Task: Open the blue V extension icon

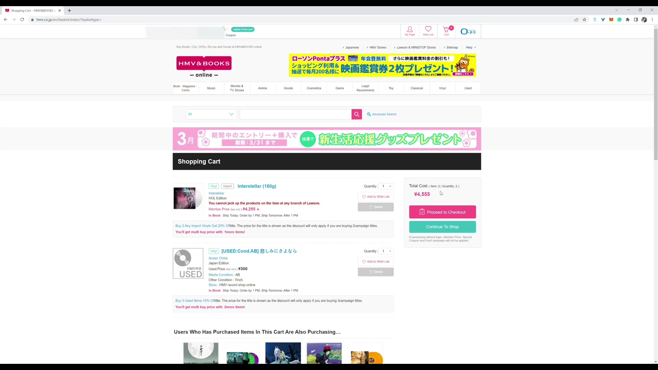Action: (603, 20)
